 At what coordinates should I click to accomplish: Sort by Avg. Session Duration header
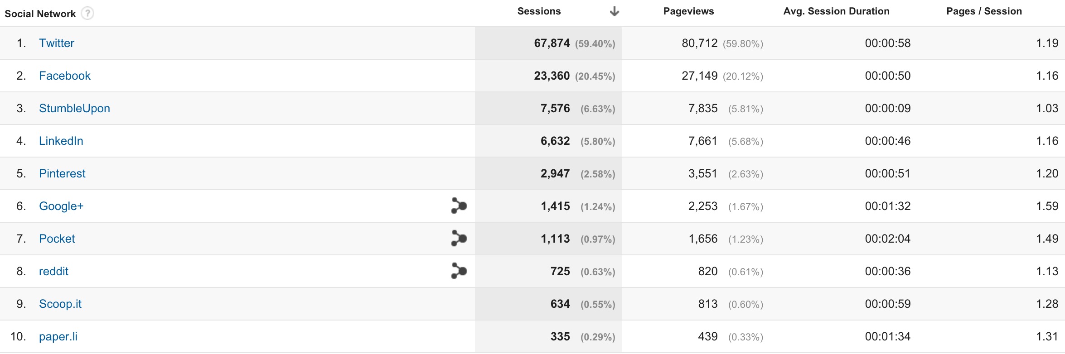[x=836, y=11]
